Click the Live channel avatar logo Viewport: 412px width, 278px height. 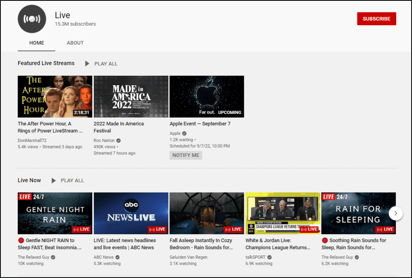pyautogui.click(x=32, y=19)
